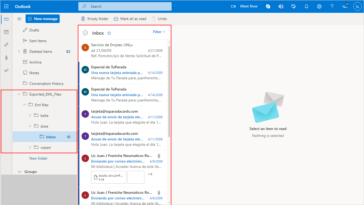The height and width of the screenshot is (205, 364).
Task: Open the Filter dropdown
Action: (159, 32)
